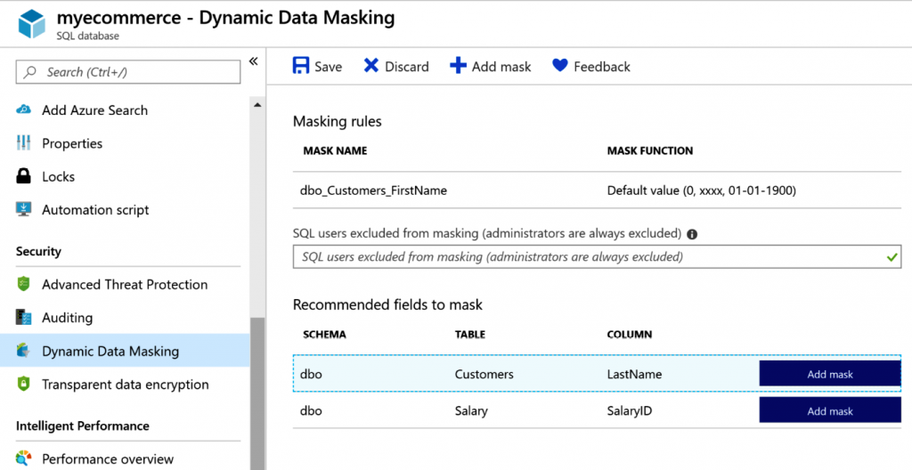Open Performance overview in sidebar
912x470 pixels.
tap(108, 459)
